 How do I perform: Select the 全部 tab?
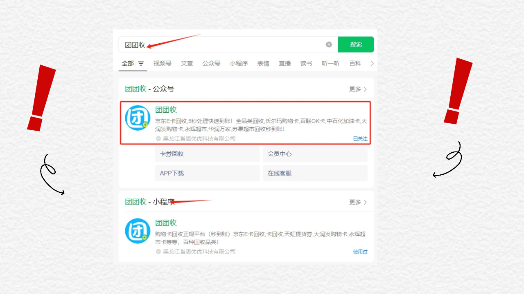tap(128, 63)
